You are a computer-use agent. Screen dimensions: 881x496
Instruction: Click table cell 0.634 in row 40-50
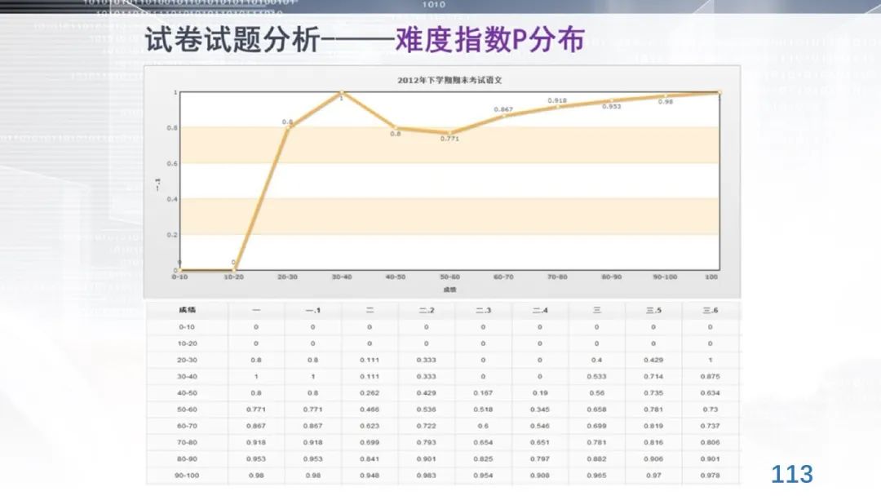click(x=711, y=393)
